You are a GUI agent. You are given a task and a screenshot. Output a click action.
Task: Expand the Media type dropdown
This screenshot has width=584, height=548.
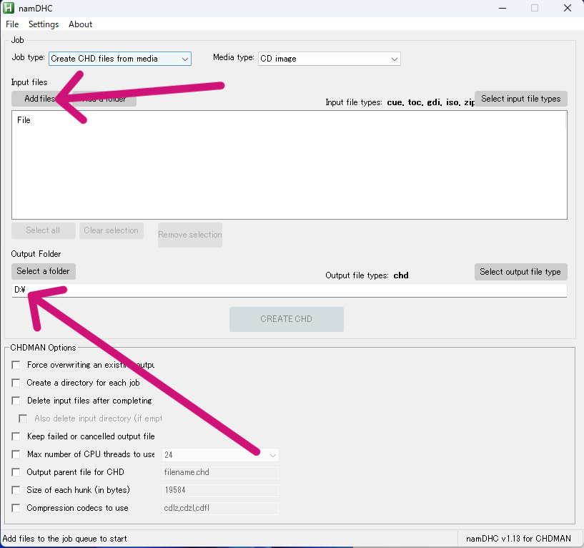330,59
